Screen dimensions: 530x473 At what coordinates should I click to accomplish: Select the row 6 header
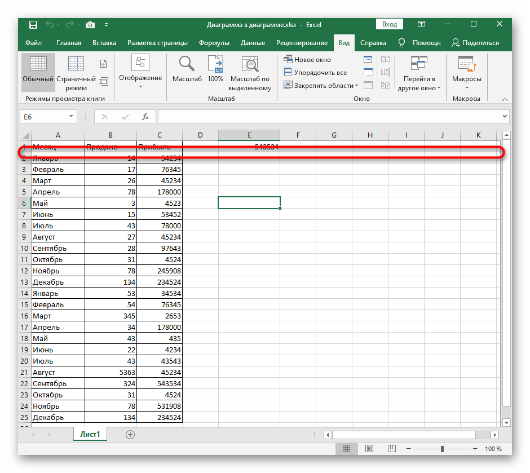point(24,204)
